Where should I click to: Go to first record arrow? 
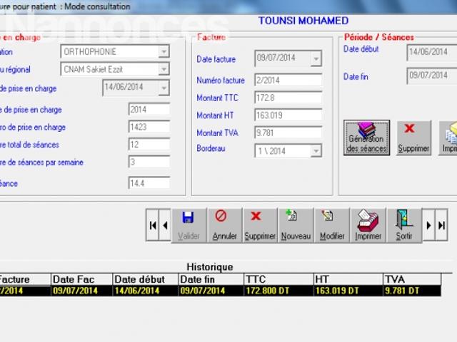point(152,225)
